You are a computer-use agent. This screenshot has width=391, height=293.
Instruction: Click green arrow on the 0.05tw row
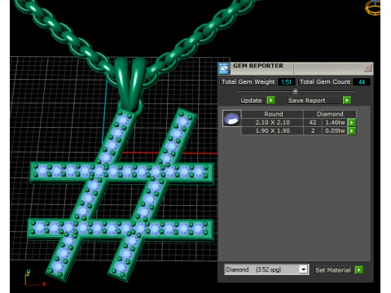click(x=352, y=131)
